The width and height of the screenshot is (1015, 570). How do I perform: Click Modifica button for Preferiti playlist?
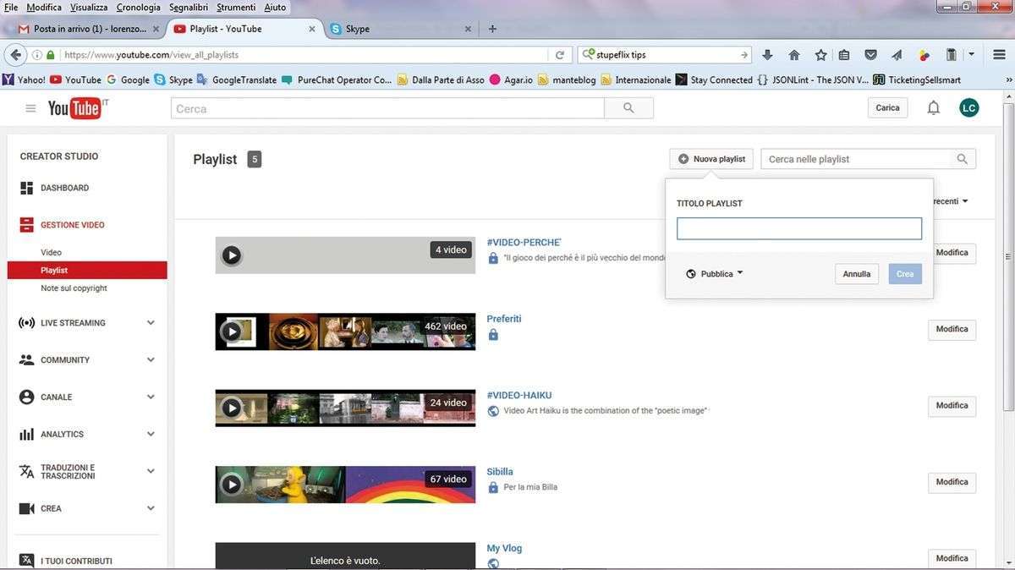coord(952,330)
